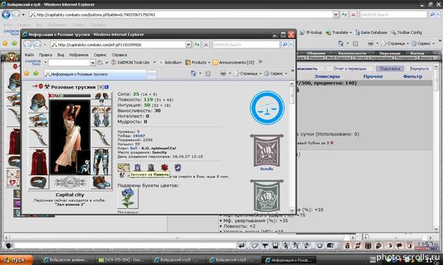Click the profile window address input field

click(x=118, y=44)
